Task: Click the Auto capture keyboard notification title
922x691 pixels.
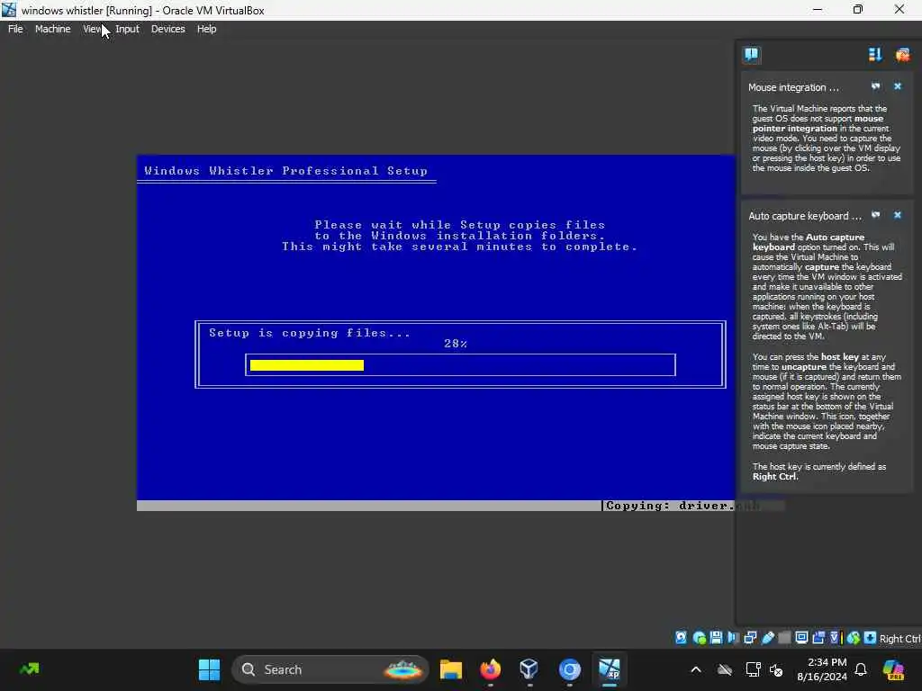Action: [804, 216]
